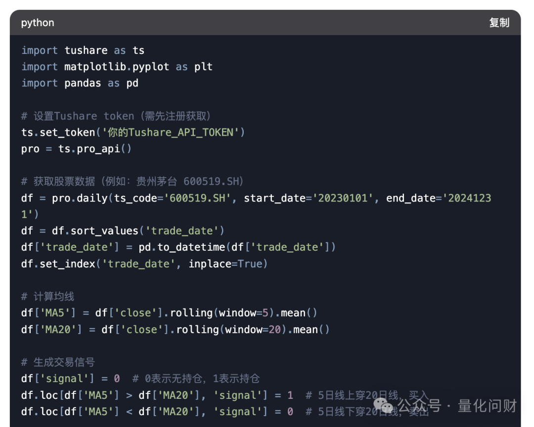Click the line 'import tushare as ts'
This screenshot has height=427, width=534.
coord(83,50)
